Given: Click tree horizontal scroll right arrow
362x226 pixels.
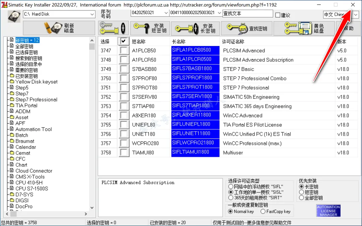Looking at the screenshot, I should coord(86,214).
